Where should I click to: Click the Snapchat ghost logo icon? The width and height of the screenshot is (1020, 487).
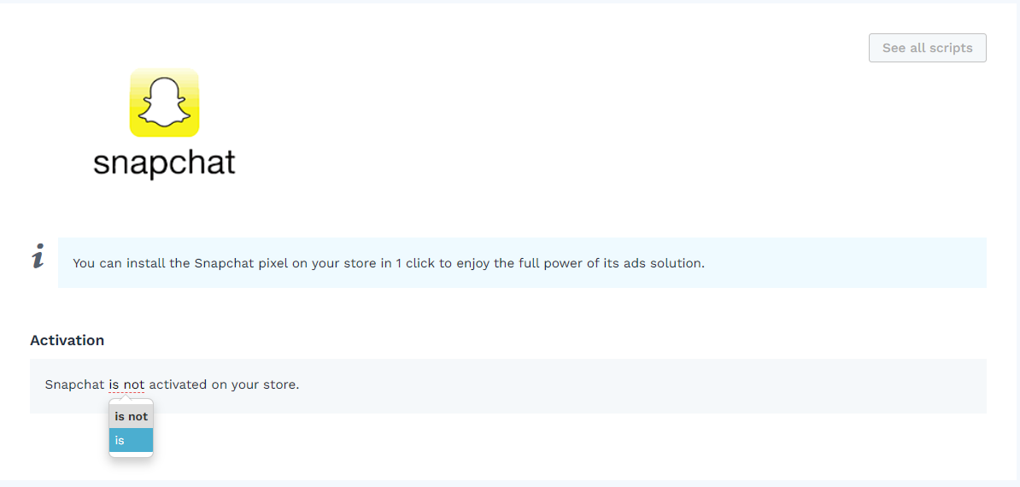point(165,103)
